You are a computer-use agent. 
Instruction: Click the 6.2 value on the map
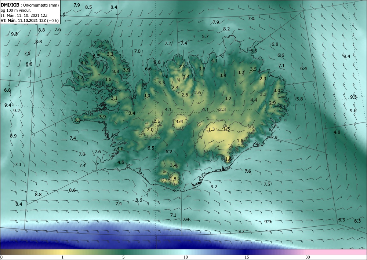click(x=169, y=152)
